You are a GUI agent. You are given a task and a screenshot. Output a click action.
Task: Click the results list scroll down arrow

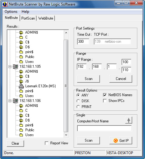(x=66, y=135)
